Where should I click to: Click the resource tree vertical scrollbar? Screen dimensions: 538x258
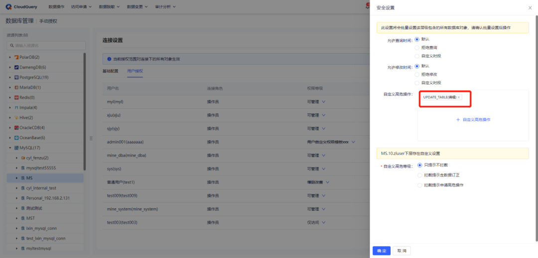coord(85,111)
